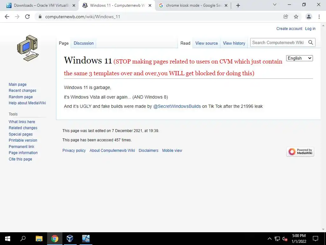Bookmark this page with star icon
The height and width of the screenshot is (245, 326).
(x=296, y=17)
